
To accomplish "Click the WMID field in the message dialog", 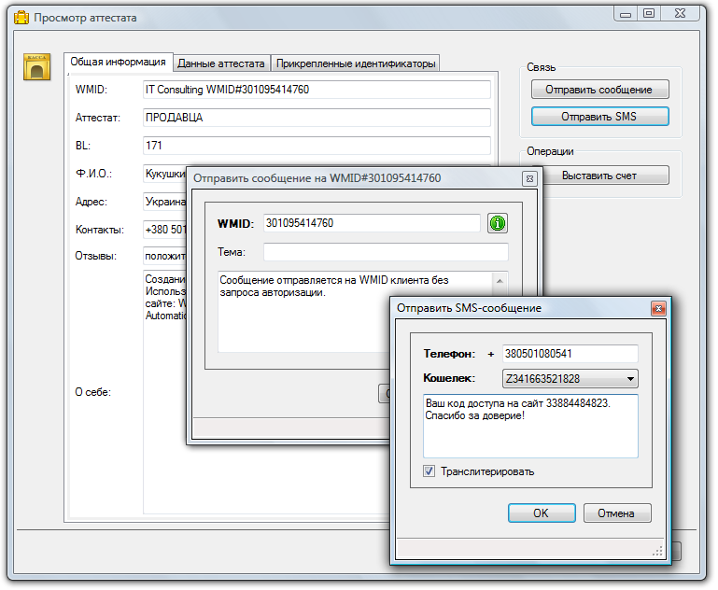I will (371, 223).
